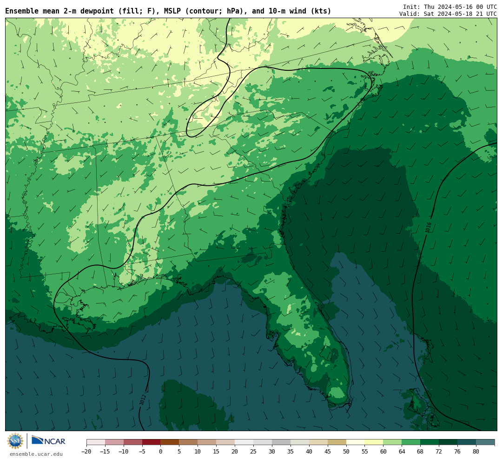Click the NSF logo
This screenshot has height=460, width=502.
pyautogui.click(x=15, y=441)
